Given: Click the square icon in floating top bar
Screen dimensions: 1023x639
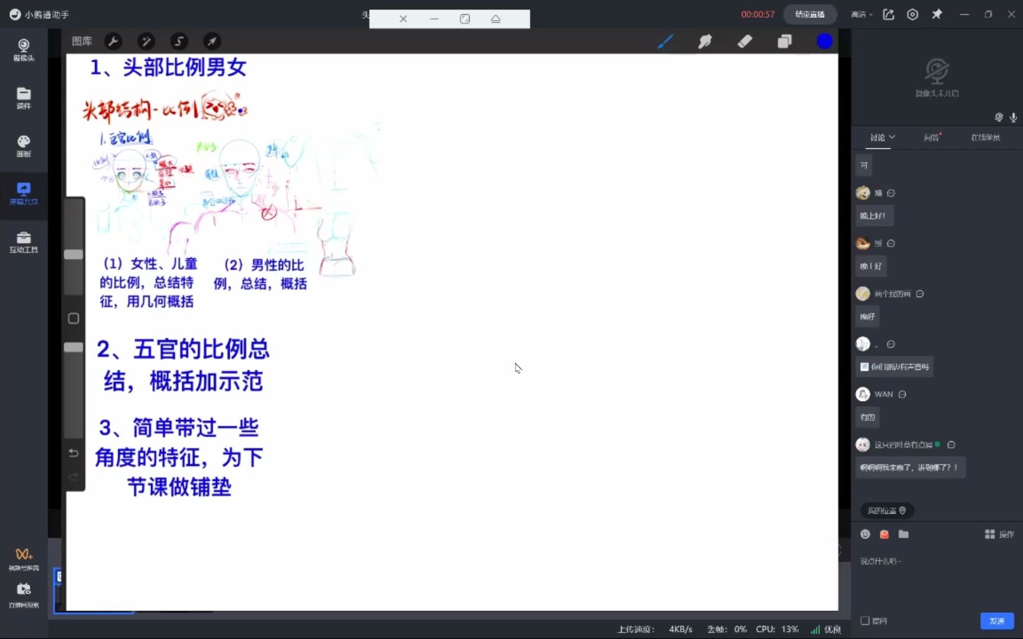Looking at the screenshot, I should [465, 19].
